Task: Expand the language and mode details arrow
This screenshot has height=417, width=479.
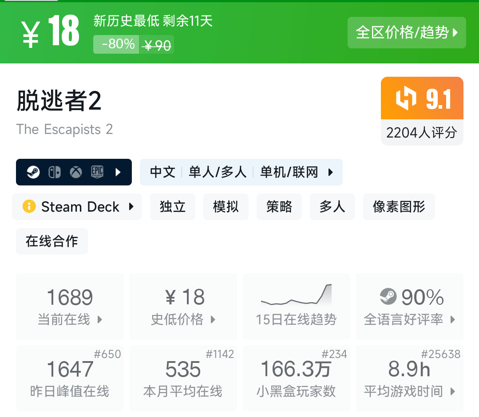Action: click(331, 172)
